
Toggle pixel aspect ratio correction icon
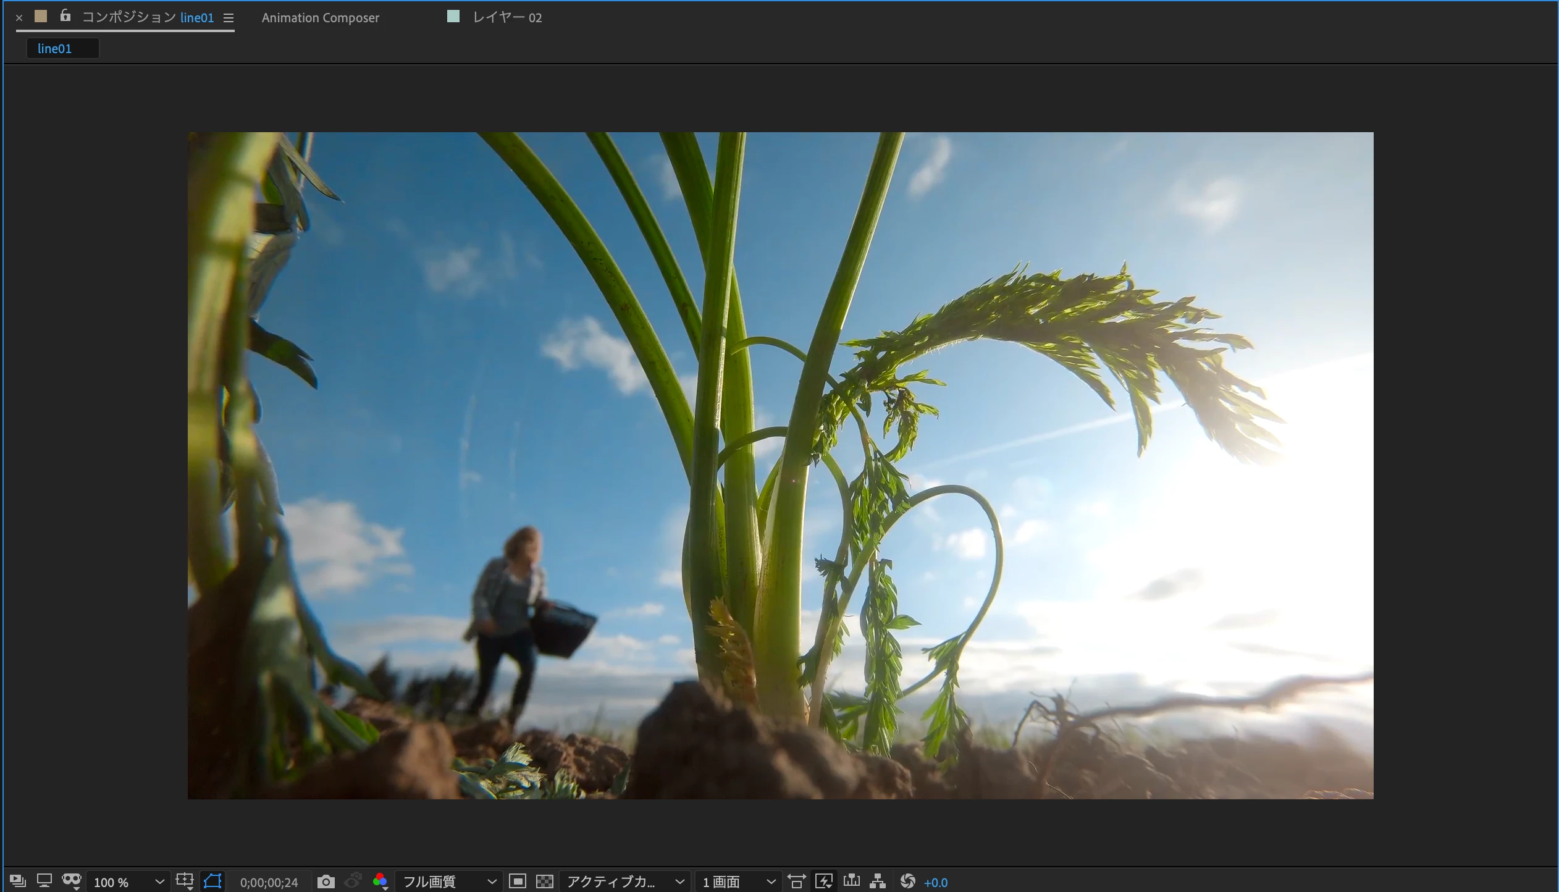click(x=797, y=881)
